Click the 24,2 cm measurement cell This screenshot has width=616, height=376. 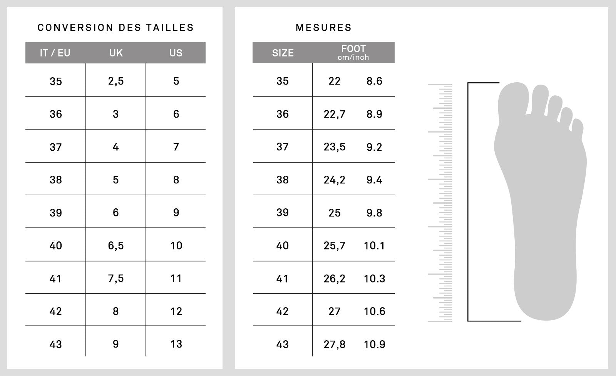334,180
